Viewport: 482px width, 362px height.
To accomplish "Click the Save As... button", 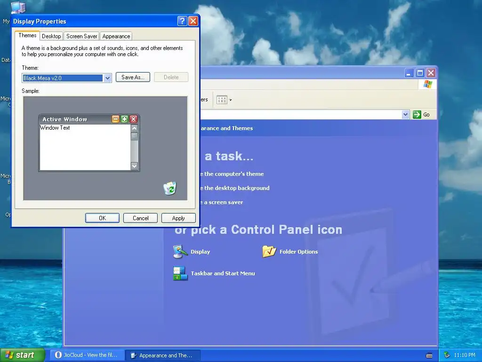I will 133,77.
